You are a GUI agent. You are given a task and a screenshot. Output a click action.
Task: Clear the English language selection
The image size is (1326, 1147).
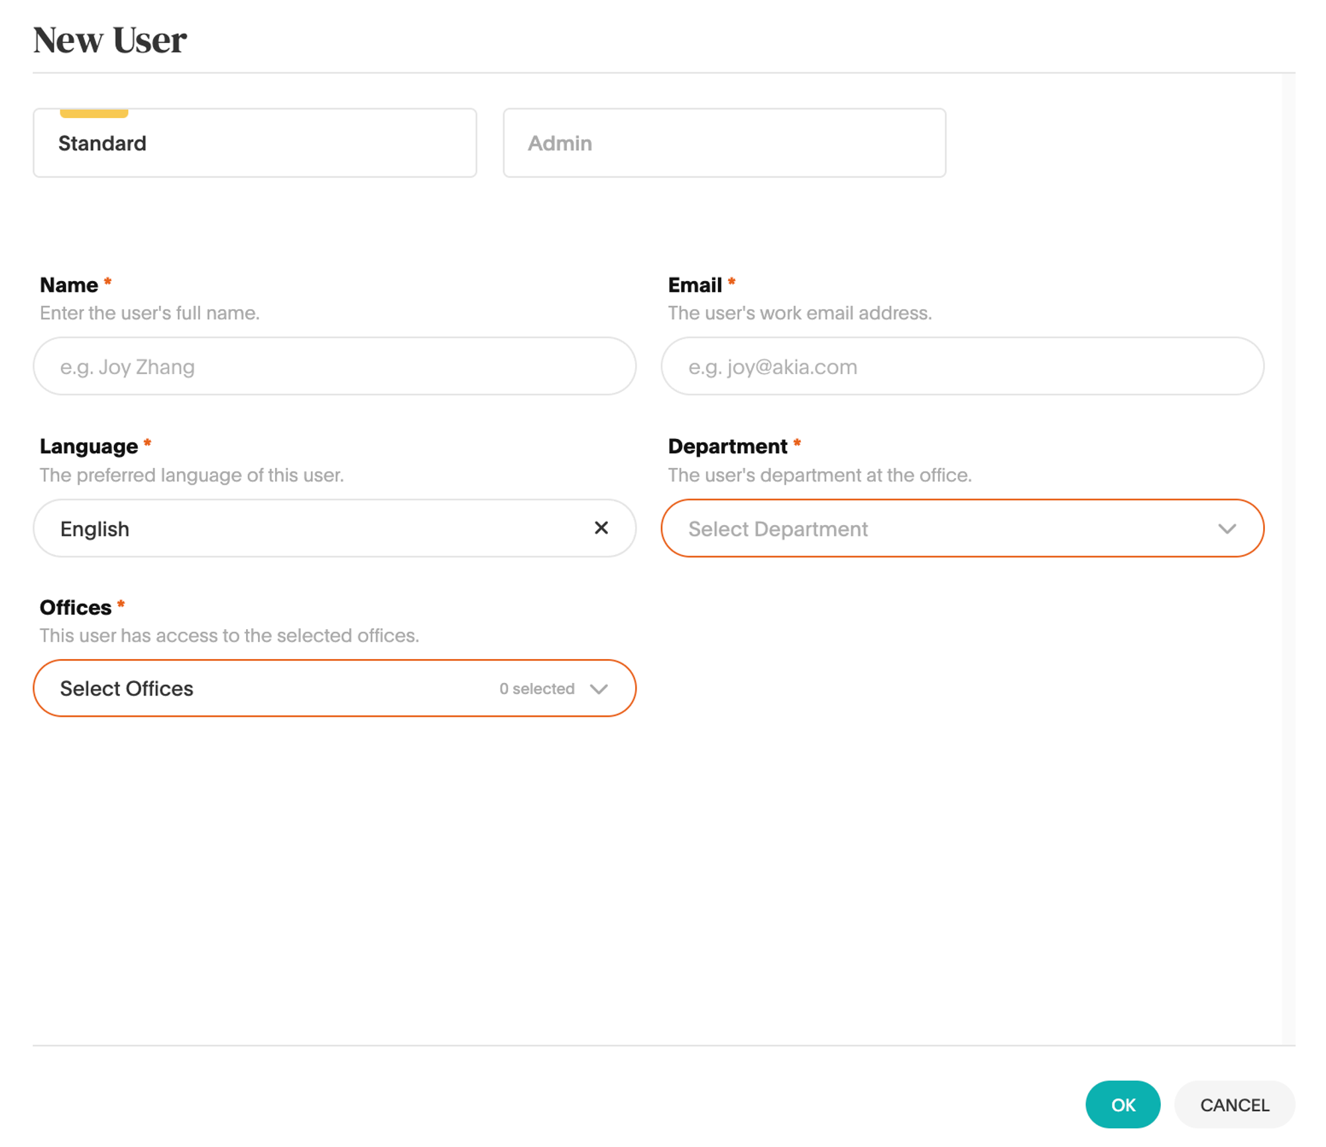tap(601, 526)
